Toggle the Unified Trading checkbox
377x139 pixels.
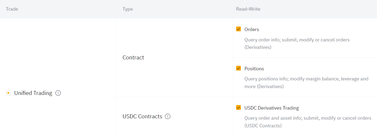click(8, 93)
